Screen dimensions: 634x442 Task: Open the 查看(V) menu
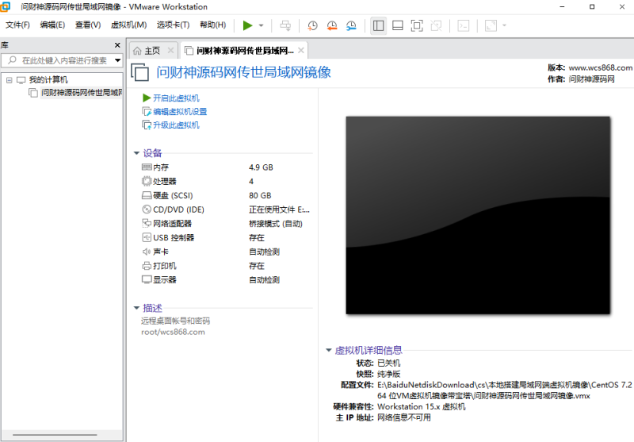(x=88, y=25)
